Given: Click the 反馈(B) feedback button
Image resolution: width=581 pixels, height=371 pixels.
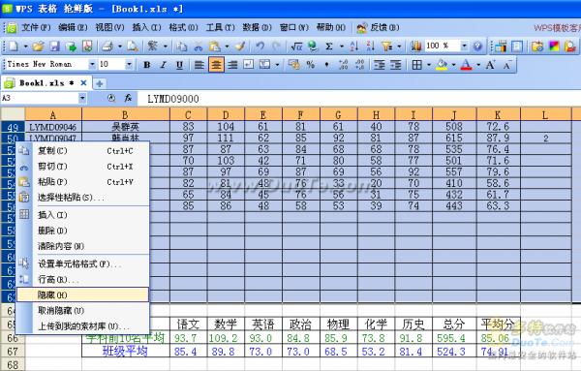Looking at the screenshot, I should click(379, 27).
